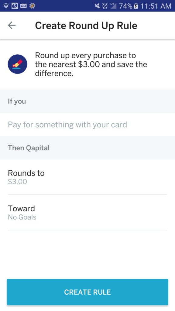This screenshot has width=175, height=311.
Task: Tap the CREATE RULE button
Action: pos(87,292)
